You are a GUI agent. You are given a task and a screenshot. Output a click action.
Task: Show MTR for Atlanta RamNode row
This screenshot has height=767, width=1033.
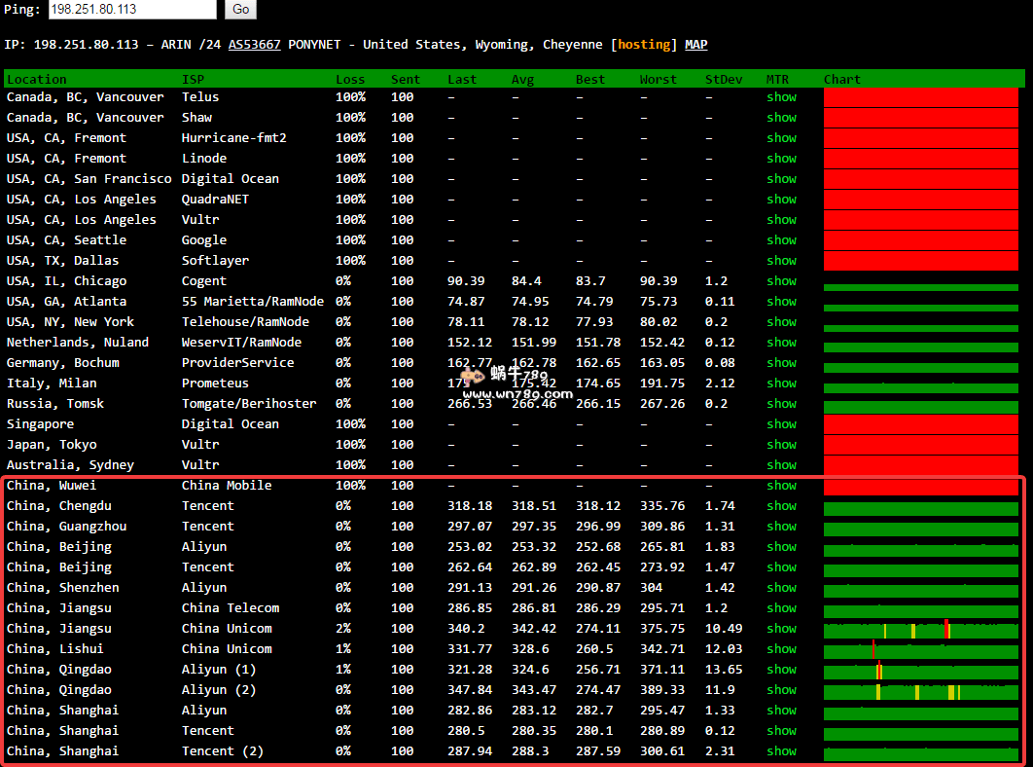(781, 302)
